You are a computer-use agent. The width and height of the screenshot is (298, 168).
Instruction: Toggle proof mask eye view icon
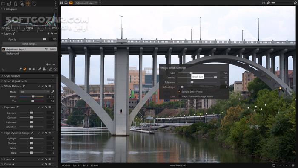[x=71, y=3]
